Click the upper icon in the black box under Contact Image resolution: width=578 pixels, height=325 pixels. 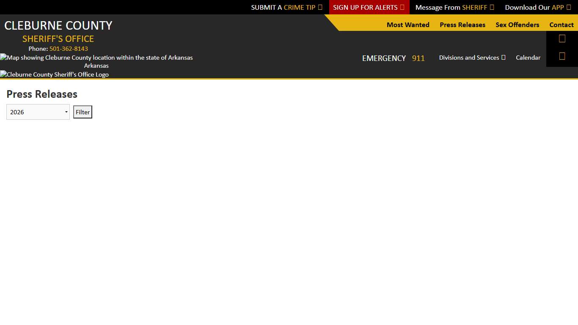coord(562,39)
